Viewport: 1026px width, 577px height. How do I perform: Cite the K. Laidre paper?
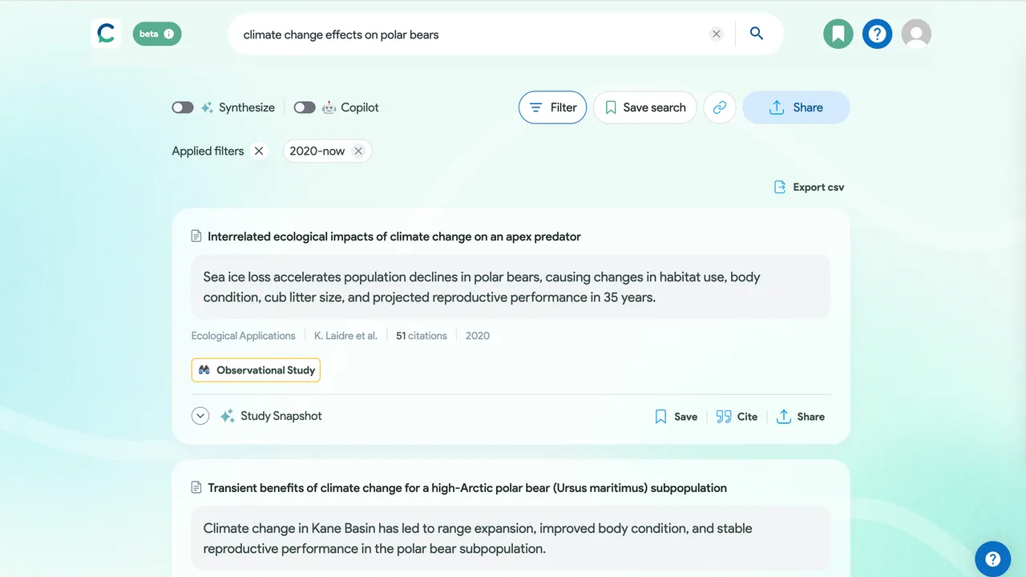coord(737,417)
